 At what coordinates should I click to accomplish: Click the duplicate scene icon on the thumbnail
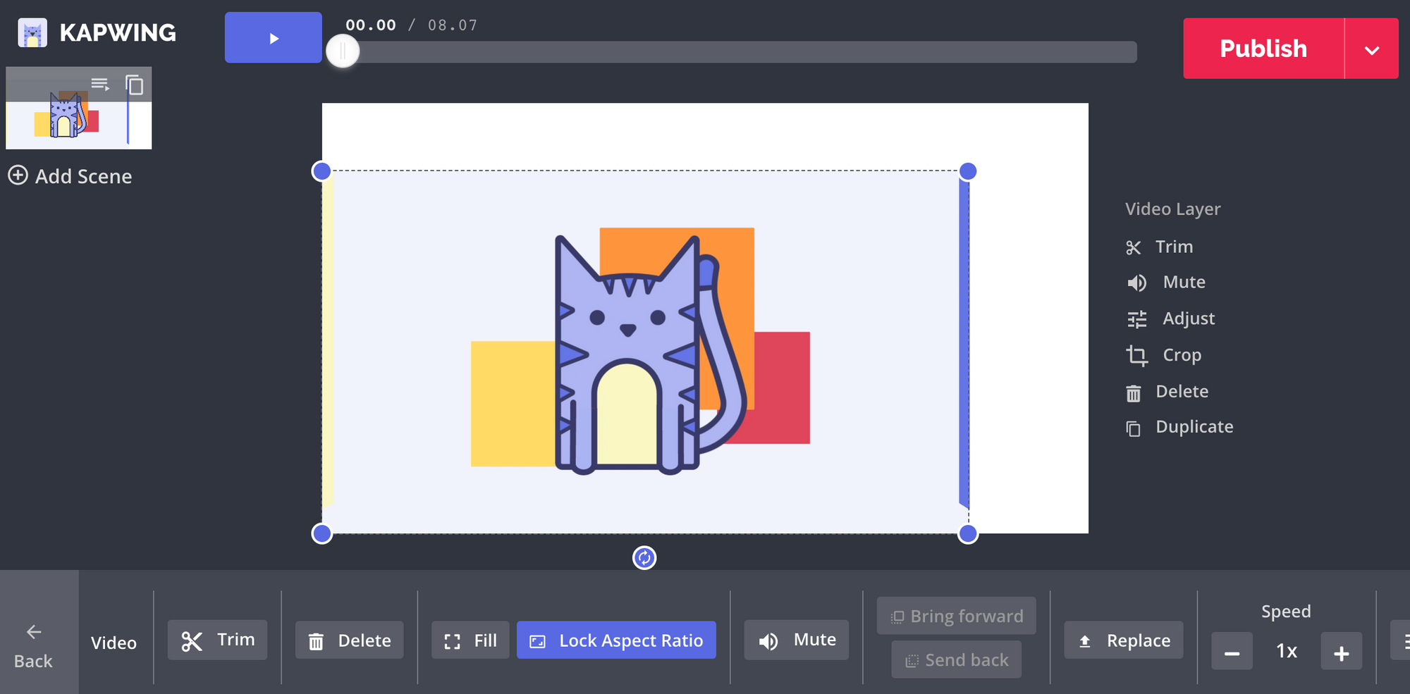(134, 85)
